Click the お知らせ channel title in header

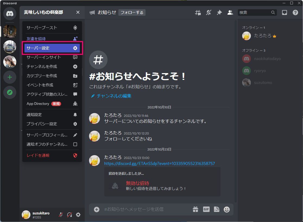pos(107,12)
